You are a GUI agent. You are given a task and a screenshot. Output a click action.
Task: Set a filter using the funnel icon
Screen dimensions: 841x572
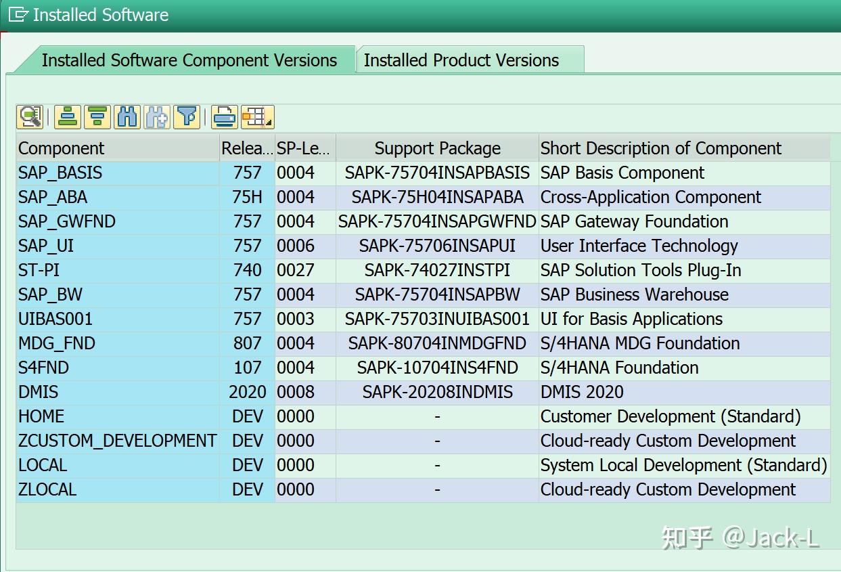(x=187, y=117)
